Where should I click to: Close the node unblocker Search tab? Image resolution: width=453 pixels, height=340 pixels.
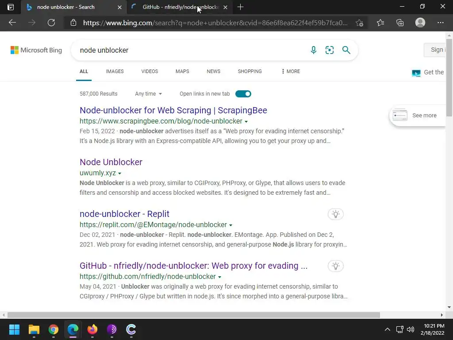pyautogui.click(x=119, y=7)
